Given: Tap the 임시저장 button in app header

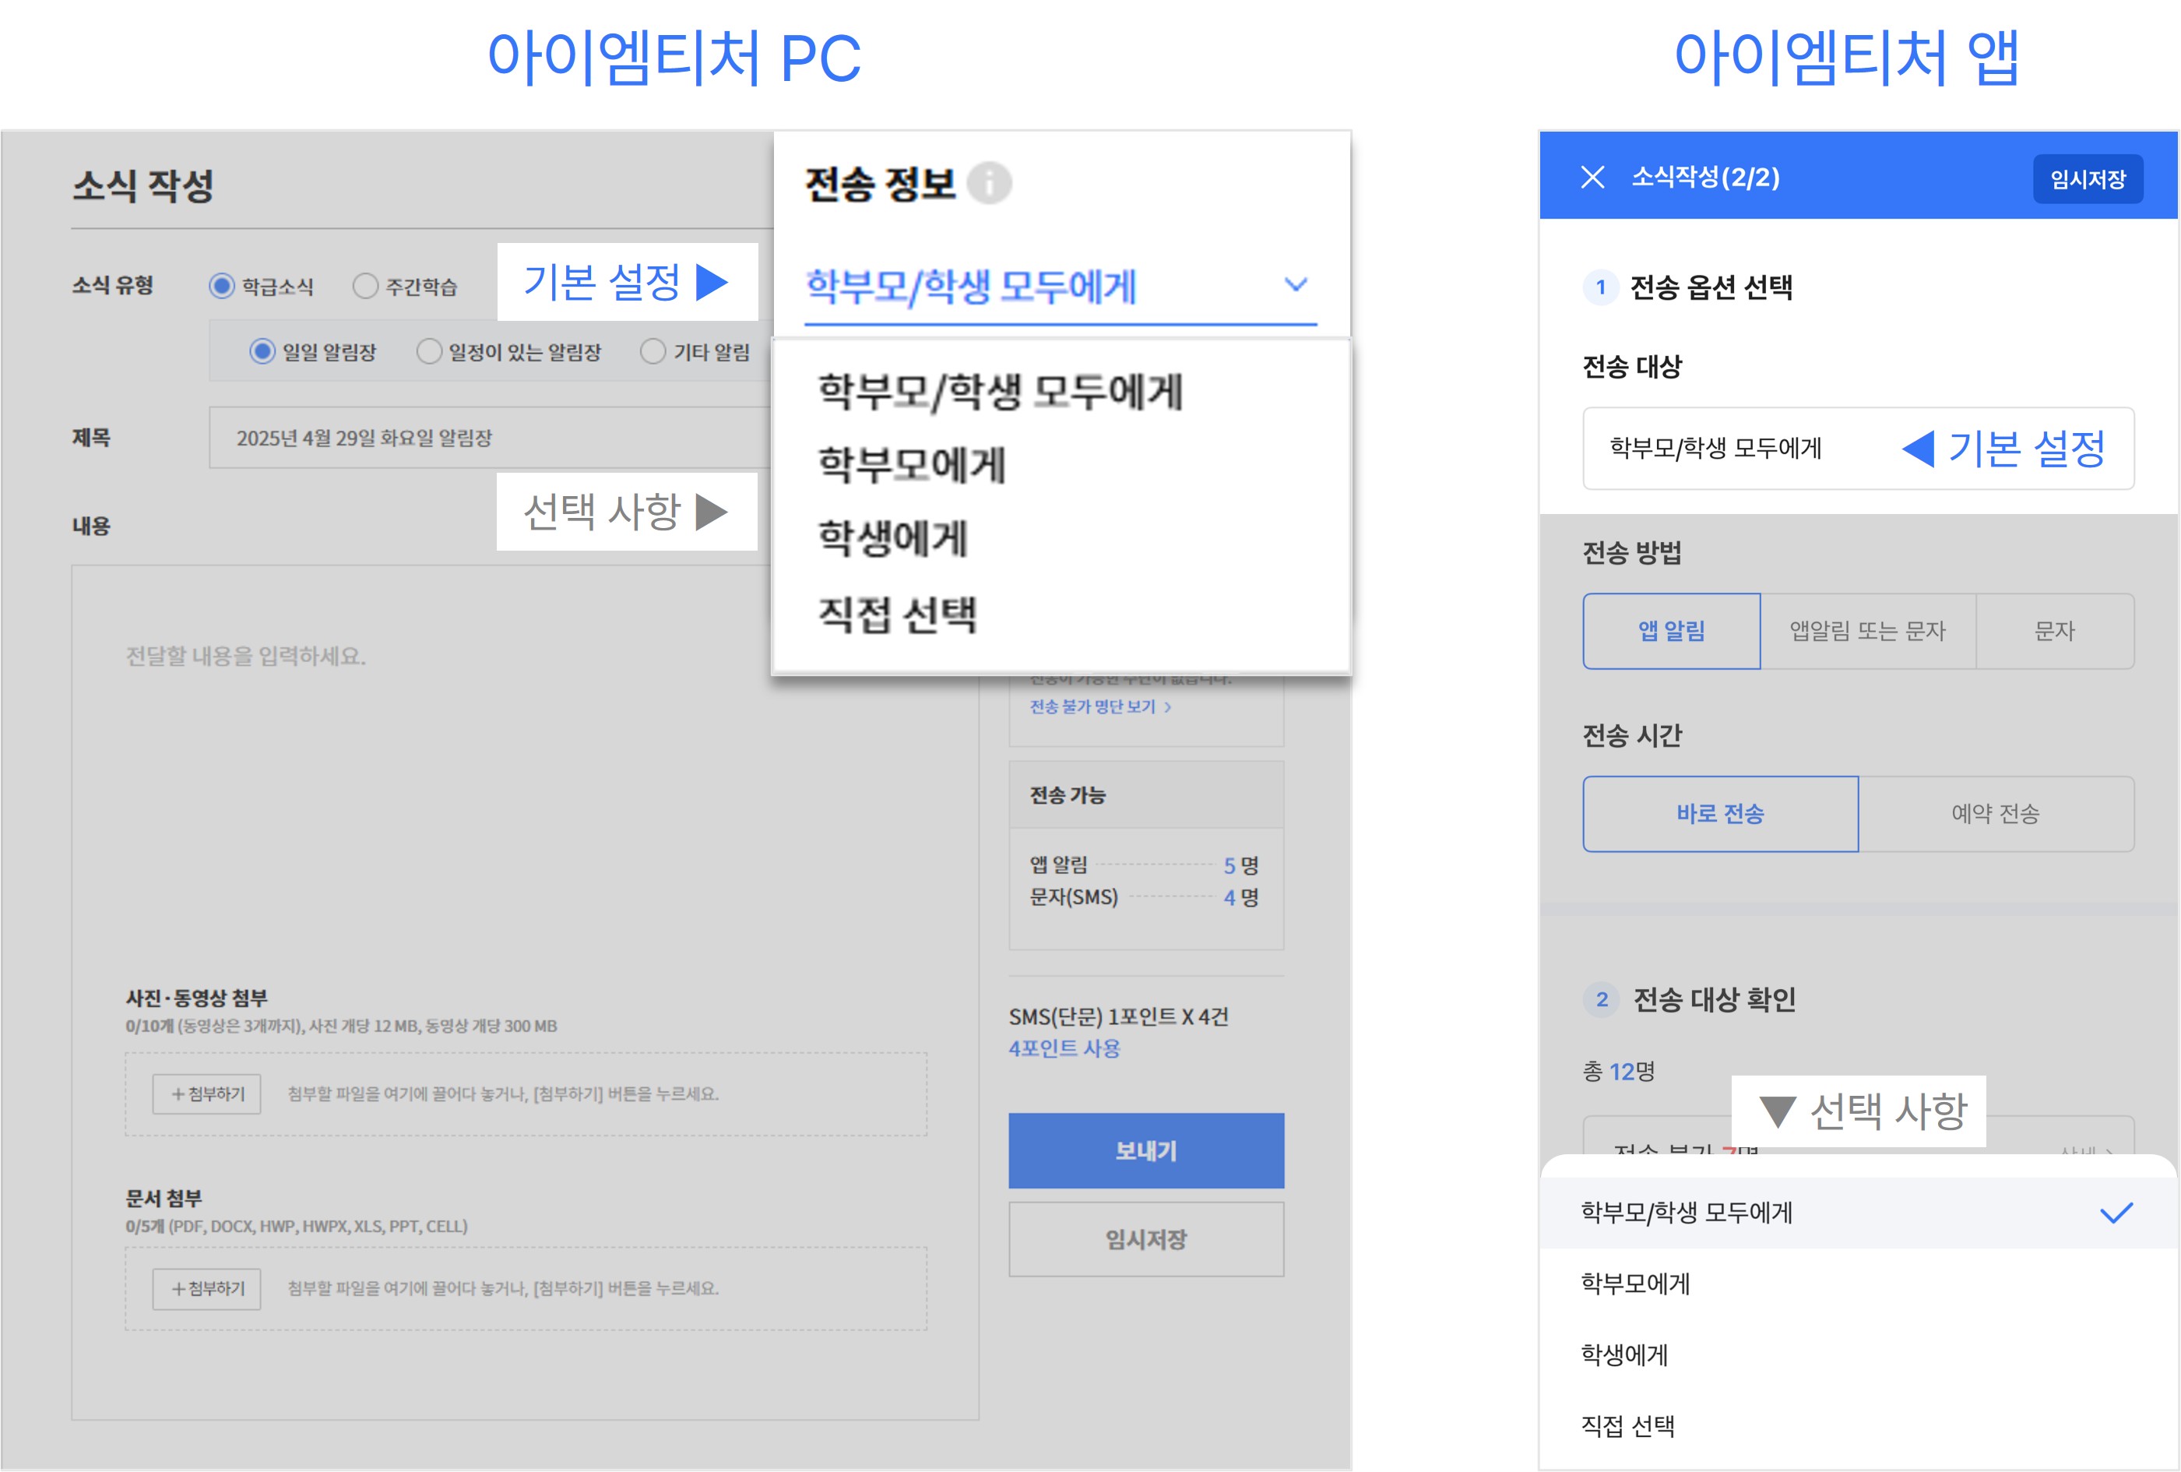Looking at the screenshot, I should (2087, 178).
